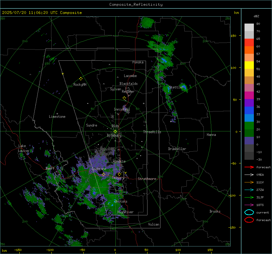This screenshot has height=254, width=272.
Task: Click the Cochrane map label
Action: (x=99, y=169)
